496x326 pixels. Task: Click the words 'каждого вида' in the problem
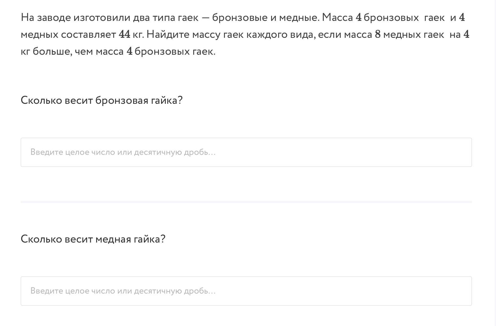281,34
